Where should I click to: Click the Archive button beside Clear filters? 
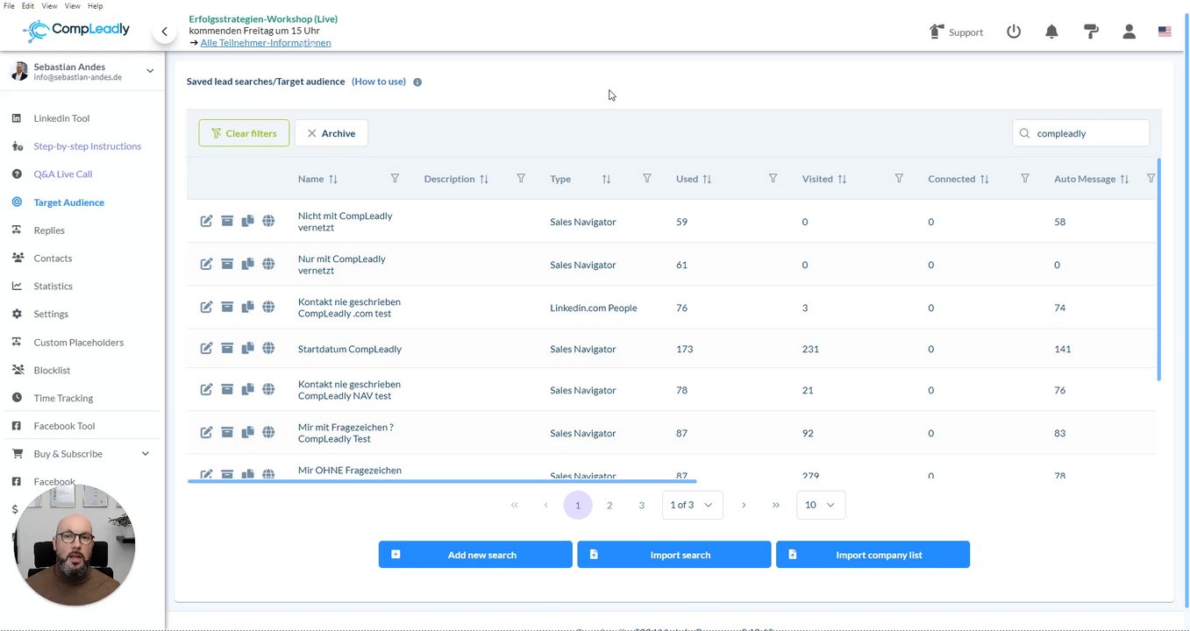(331, 133)
